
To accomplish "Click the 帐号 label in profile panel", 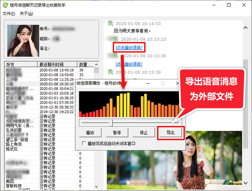I will [x=45, y=29].
